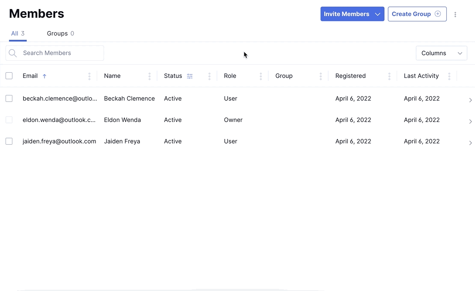Click the Search Members input field
475x291 pixels.
pyautogui.click(x=60, y=53)
